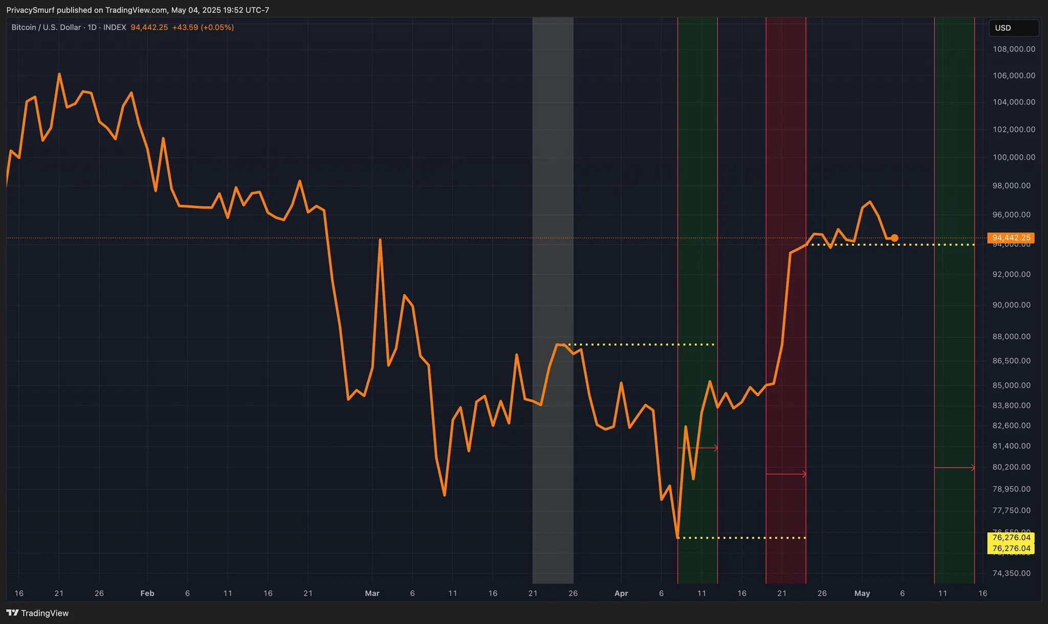
Task: Click the red arrow inside the red zone
Action: click(x=786, y=475)
